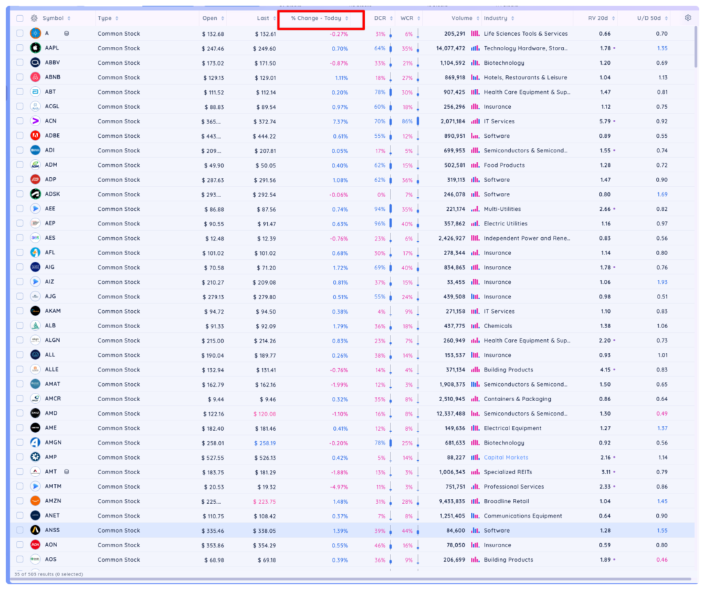Image resolution: width=705 pixels, height=590 pixels.
Task: Sort by RV 20d column header
Action: 602,19
